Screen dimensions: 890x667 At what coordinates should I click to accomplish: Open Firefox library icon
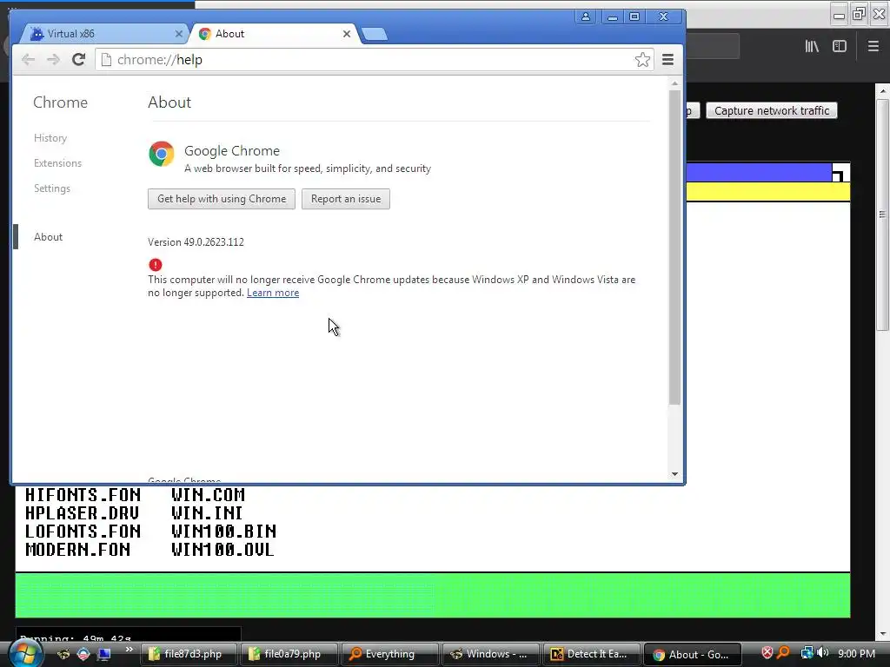tap(812, 46)
